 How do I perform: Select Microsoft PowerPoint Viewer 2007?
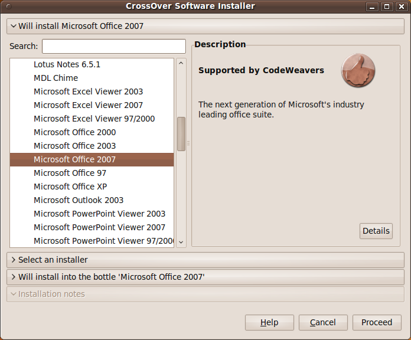(x=99, y=227)
